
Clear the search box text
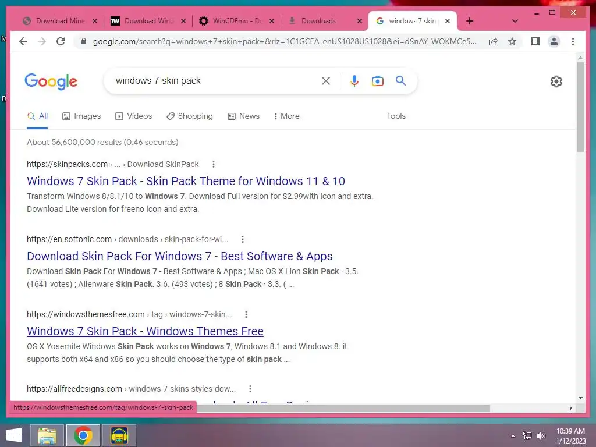(326, 81)
